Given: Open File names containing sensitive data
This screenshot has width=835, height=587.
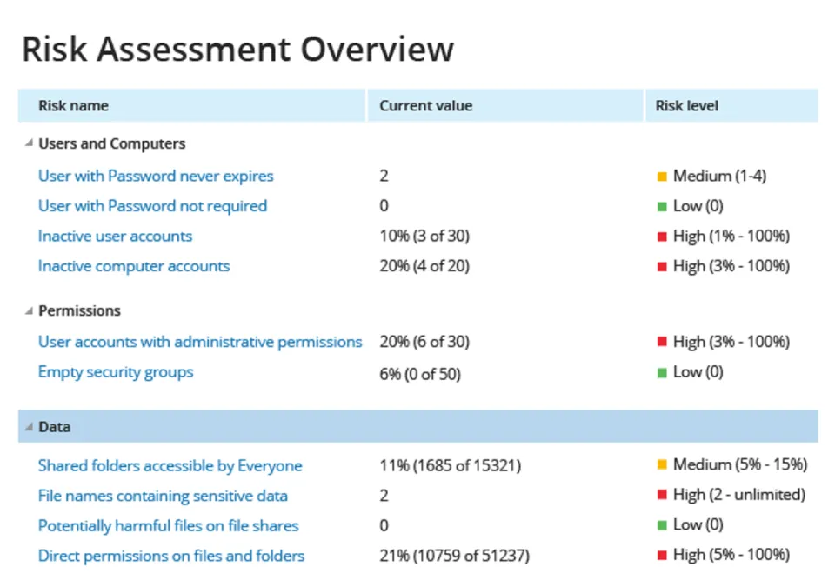Looking at the screenshot, I should [163, 496].
